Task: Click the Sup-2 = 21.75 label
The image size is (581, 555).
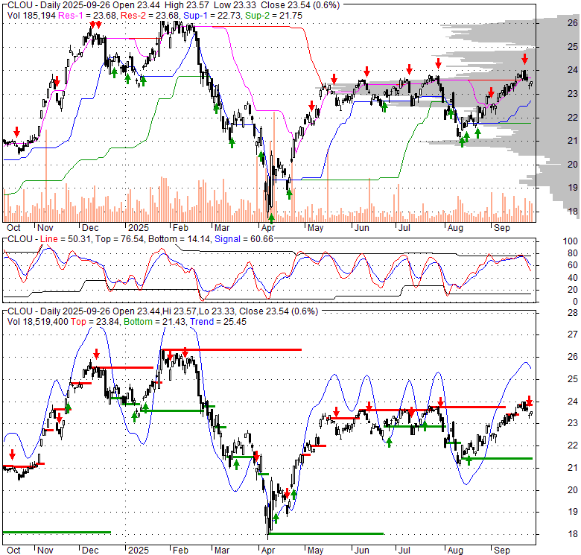Action: [x=273, y=16]
